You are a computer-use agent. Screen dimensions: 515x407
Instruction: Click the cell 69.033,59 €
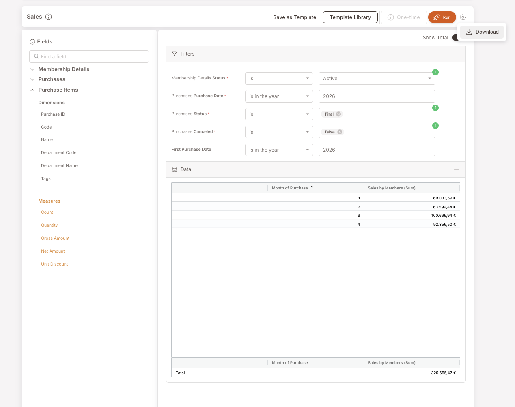pyautogui.click(x=444, y=198)
